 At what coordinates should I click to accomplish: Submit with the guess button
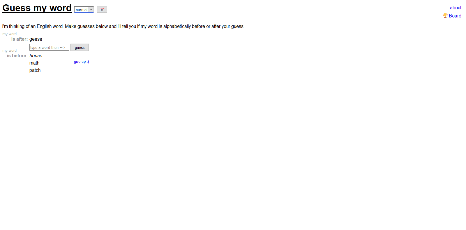[80, 47]
